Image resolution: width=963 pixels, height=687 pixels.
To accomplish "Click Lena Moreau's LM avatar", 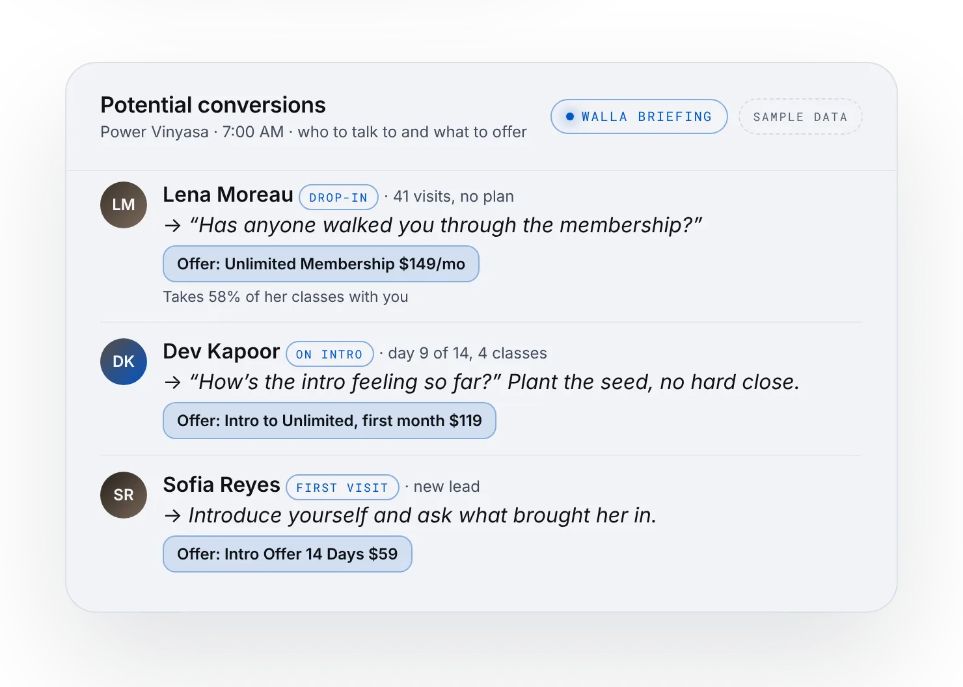I will 124,205.
